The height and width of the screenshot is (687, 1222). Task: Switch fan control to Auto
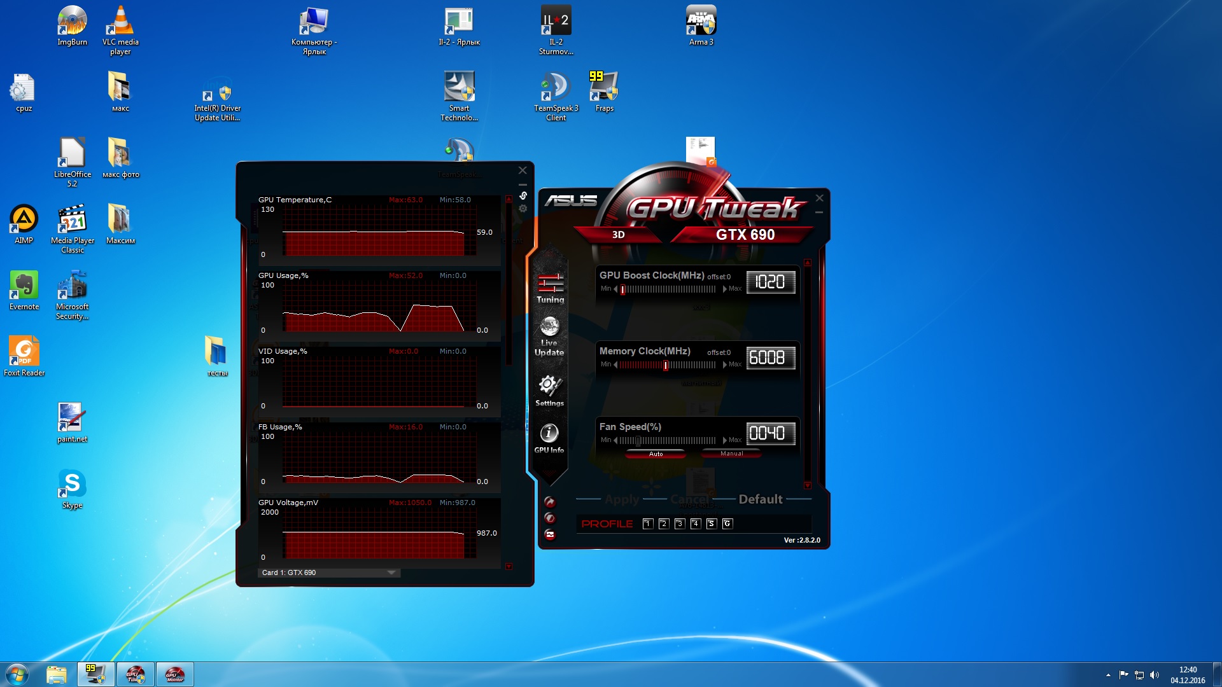click(656, 454)
